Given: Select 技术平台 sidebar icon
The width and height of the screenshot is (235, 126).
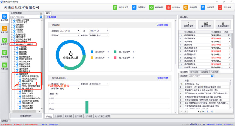Looking at the screenshot, I should pyautogui.click(x=4, y=65).
